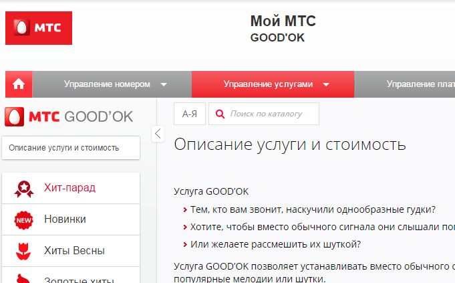Open the Управление платежами menu
The image size is (455, 283).
click(x=405, y=84)
